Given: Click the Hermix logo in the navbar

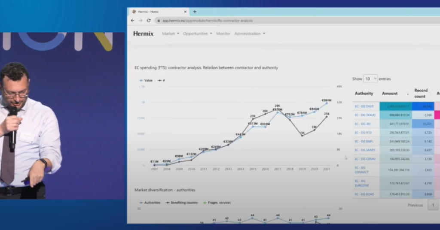Looking at the screenshot, I should pyautogui.click(x=143, y=33).
